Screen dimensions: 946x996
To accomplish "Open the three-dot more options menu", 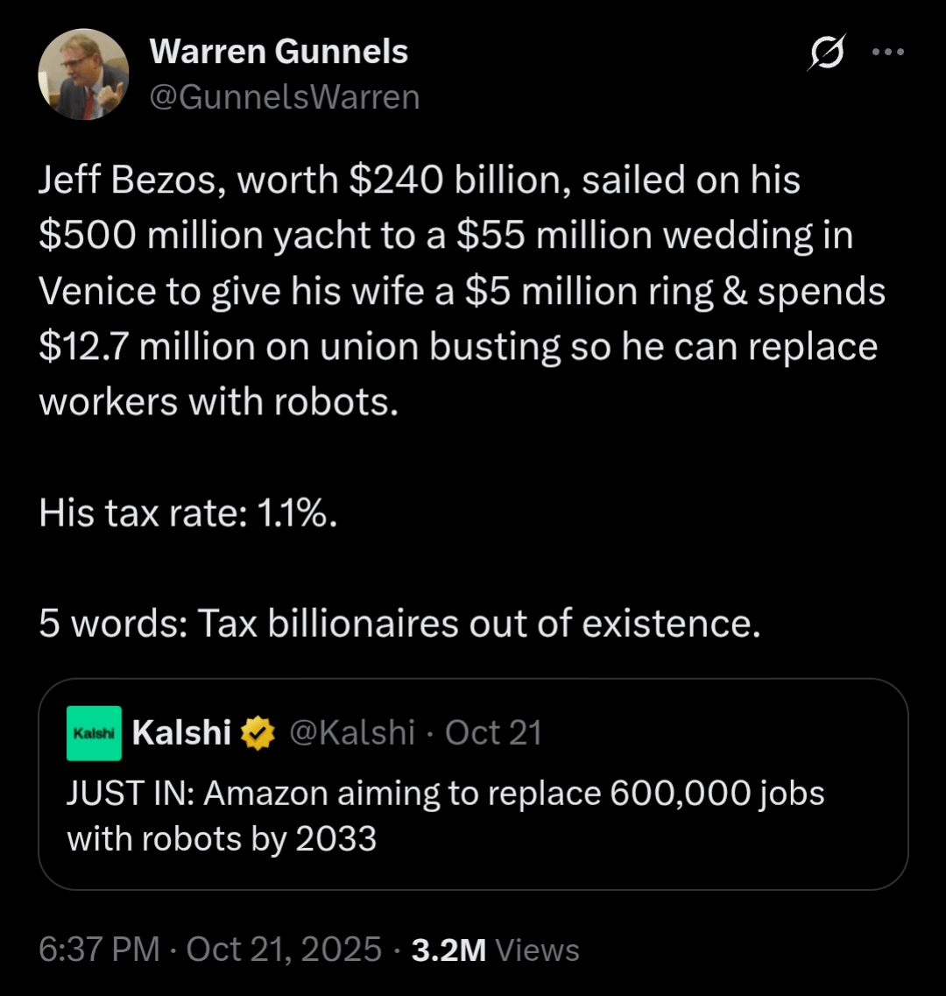I will tap(887, 53).
